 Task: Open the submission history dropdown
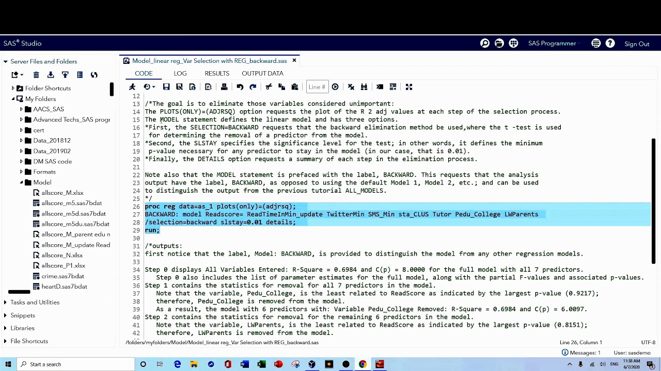(x=149, y=87)
